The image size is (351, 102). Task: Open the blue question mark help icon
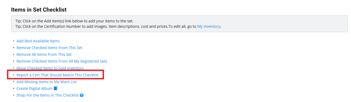point(82,95)
